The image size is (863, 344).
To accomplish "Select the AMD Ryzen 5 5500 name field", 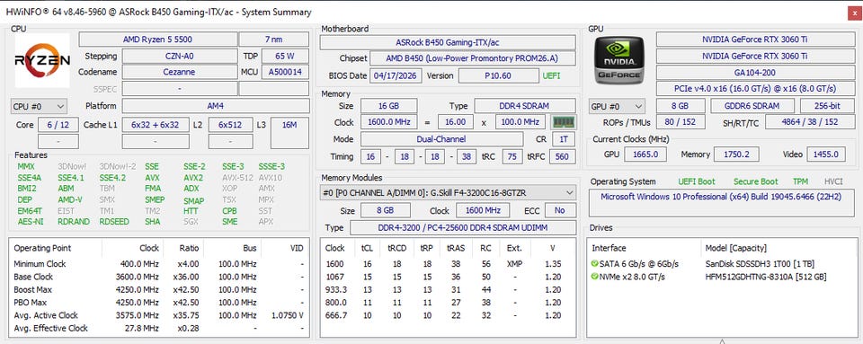I will click(x=157, y=40).
